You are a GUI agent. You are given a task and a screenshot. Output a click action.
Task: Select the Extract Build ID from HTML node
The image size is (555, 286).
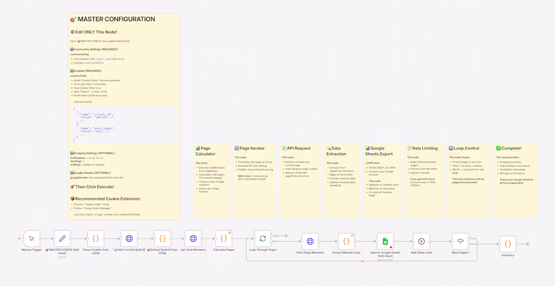coord(162,239)
